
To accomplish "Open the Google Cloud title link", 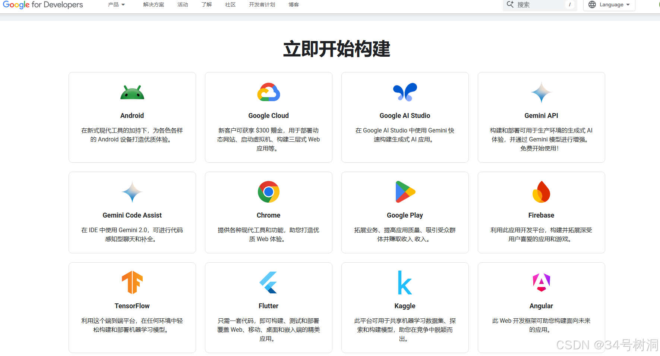I will 269,116.
